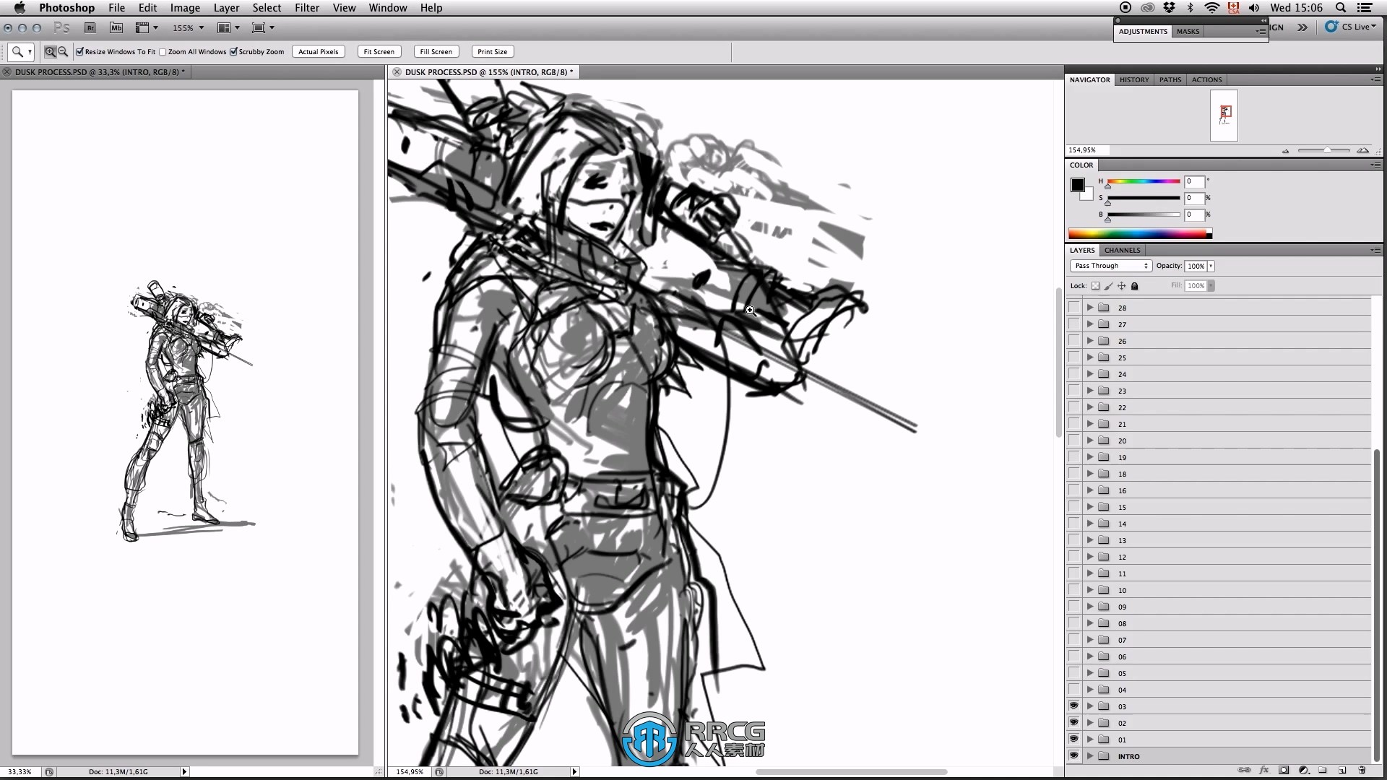1387x780 pixels.
Task: Click the Hue slider track
Action: click(x=1144, y=181)
